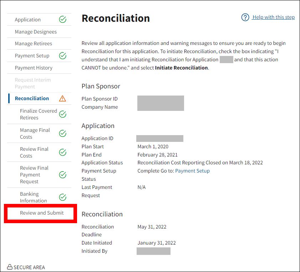Click the Review Final Costs checkmark icon
The height and width of the screenshot is (272, 300).
(62, 152)
